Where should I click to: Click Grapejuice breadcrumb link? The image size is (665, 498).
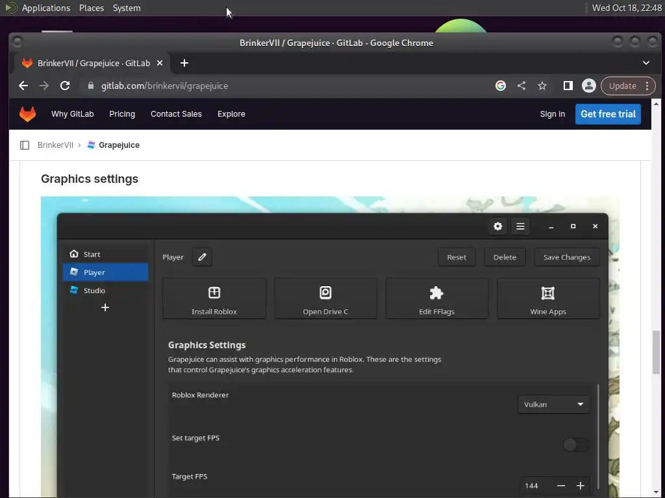119,145
